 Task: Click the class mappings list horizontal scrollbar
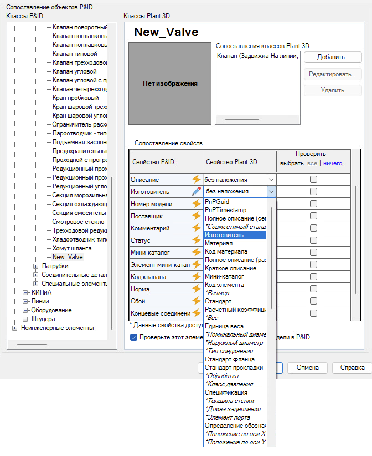tap(242, 119)
